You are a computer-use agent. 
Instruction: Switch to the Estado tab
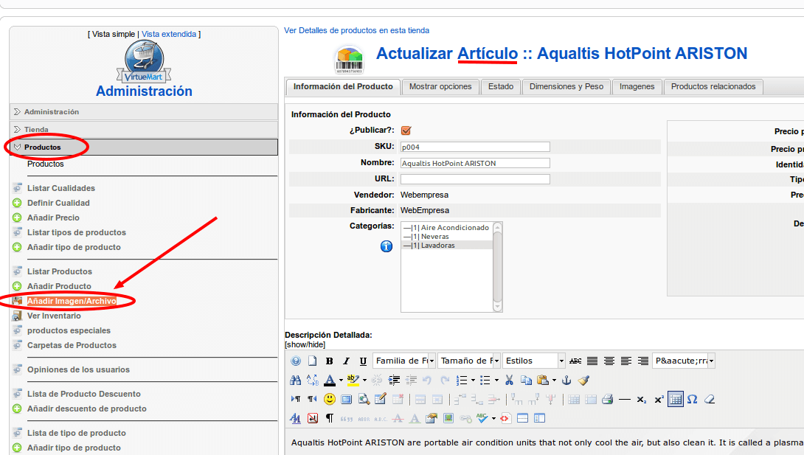(500, 86)
